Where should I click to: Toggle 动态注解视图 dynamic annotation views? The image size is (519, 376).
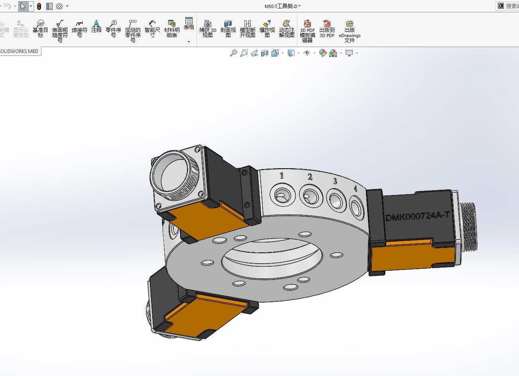click(x=287, y=29)
